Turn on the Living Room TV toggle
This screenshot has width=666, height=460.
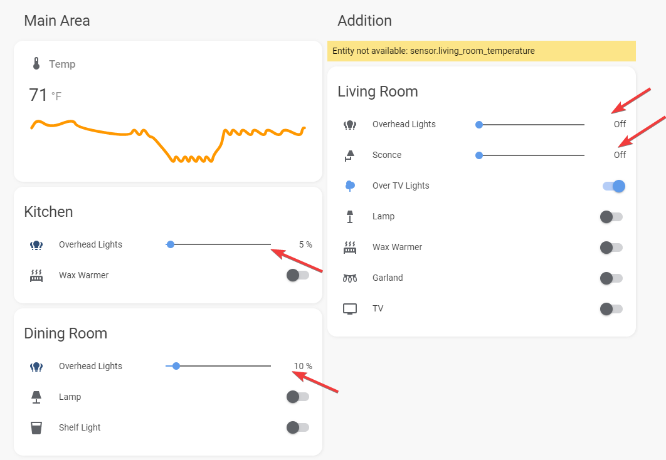[611, 308]
